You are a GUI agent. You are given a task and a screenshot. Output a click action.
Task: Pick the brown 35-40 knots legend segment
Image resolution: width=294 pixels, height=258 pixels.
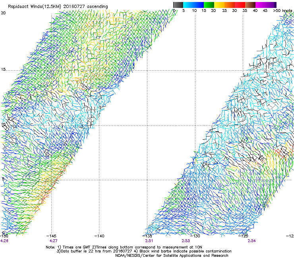[250, 5]
